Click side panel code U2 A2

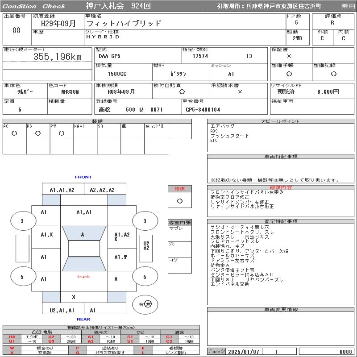point(146,246)
